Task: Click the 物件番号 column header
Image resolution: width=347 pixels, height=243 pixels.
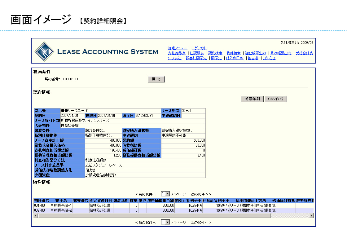Action: point(42,201)
